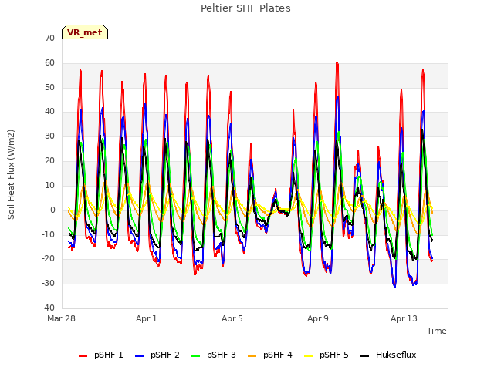Viewport: 494px width, 370px height.
Task: Click the 10 y-axis tick label
Action: [49, 185]
